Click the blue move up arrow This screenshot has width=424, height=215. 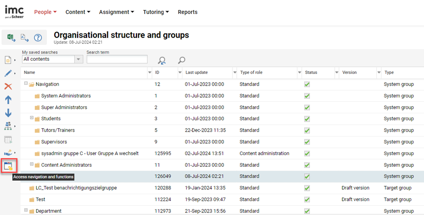coord(8,99)
